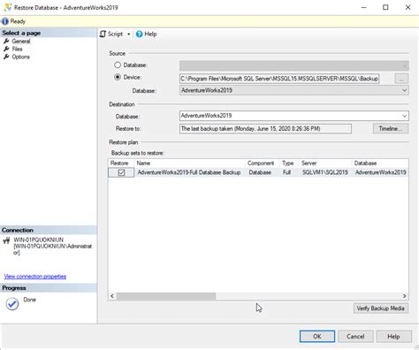Click the device path browse ellipsis button
The image size is (419, 350).
(401, 79)
